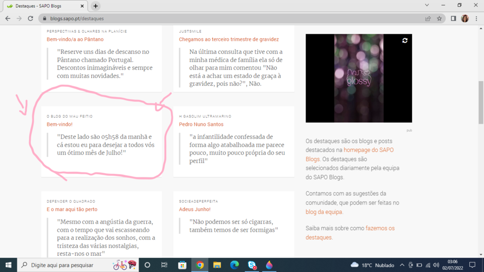This screenshot has width=484, height=272.
Task: Click the JUSTSMILE blog name
Action: pos(190,31)
